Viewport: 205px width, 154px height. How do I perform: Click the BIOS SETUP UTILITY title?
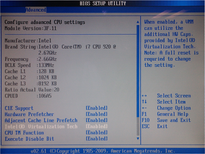pyautogui.click(x=103, y=4)
